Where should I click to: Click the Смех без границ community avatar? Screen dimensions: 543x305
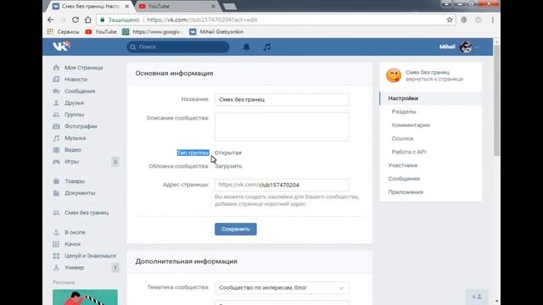point(394,75)
